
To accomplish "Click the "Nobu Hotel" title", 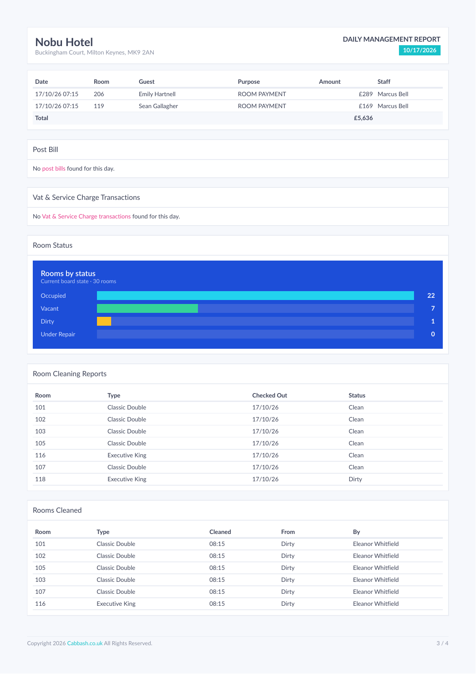I will (x=64, y=42).
